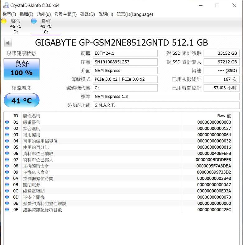Click the ID column header

(16, 116)
